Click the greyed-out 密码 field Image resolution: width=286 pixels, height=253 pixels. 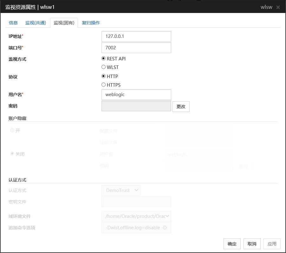tap(136, 106)
